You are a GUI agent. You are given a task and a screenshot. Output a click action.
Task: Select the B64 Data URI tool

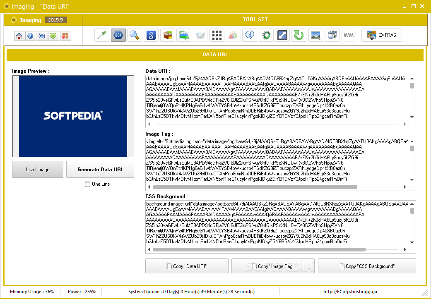pos(118,35)
